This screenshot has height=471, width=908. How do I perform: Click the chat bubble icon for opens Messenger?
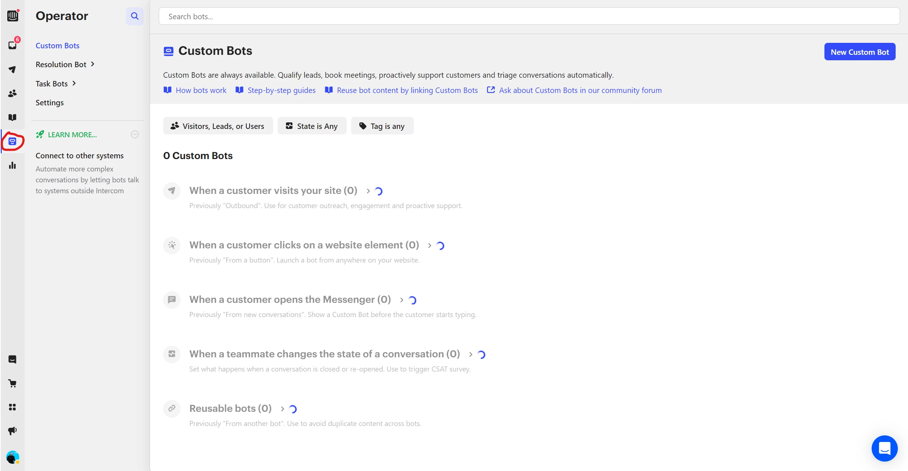[x=172, y=300]
